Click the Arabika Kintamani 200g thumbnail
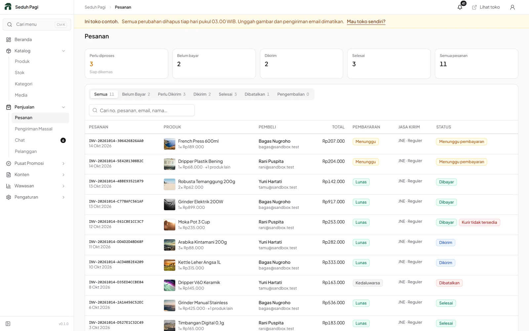529x331 pixels. click(x=170, y=245)
